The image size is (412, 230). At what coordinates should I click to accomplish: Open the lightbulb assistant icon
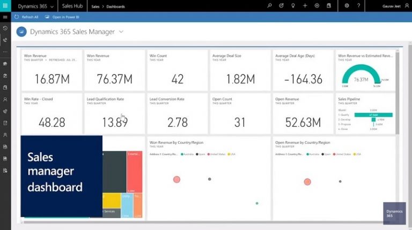point(293,5)
